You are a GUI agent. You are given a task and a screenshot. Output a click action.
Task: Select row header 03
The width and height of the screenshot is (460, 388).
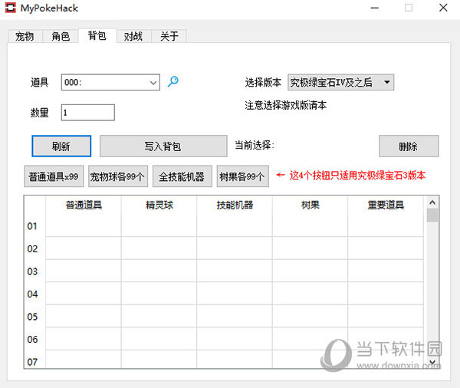click(34, 271)
